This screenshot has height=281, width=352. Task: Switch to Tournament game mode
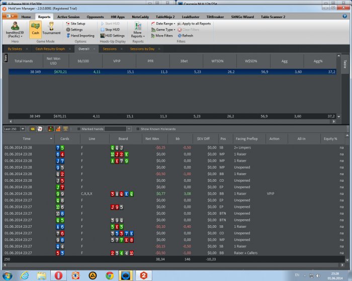51,28
